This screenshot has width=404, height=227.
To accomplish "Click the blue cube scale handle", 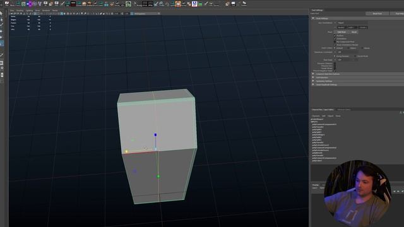I will point(155,134).
